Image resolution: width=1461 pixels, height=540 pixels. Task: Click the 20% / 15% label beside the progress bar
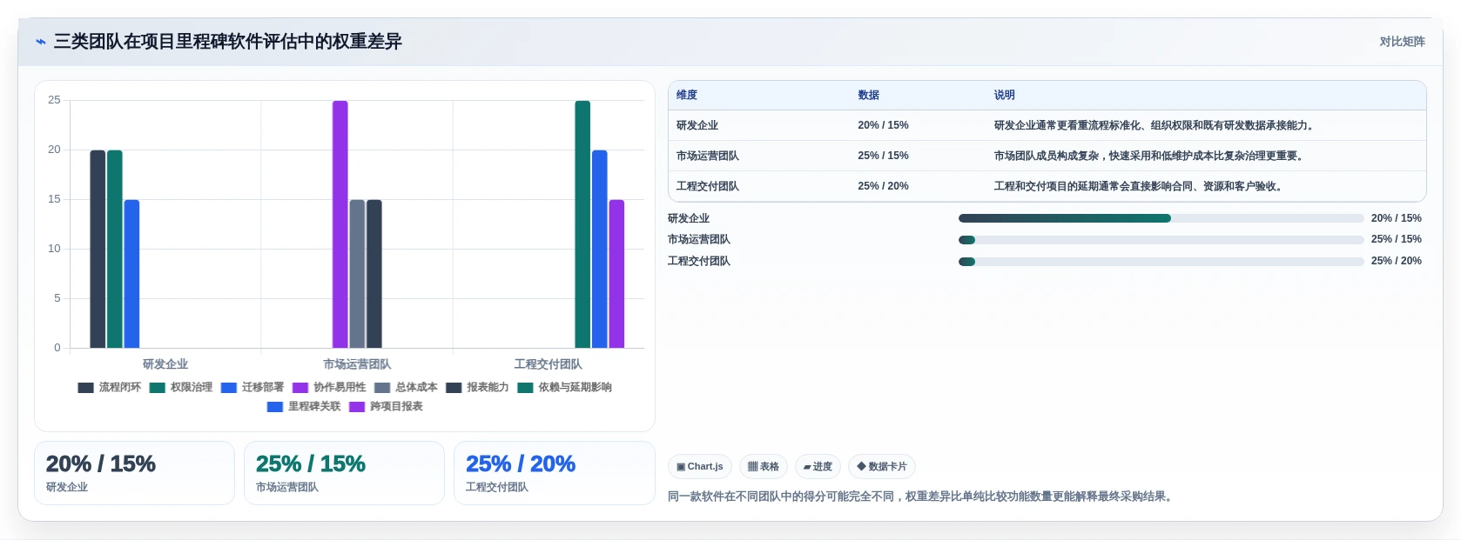1396,218
